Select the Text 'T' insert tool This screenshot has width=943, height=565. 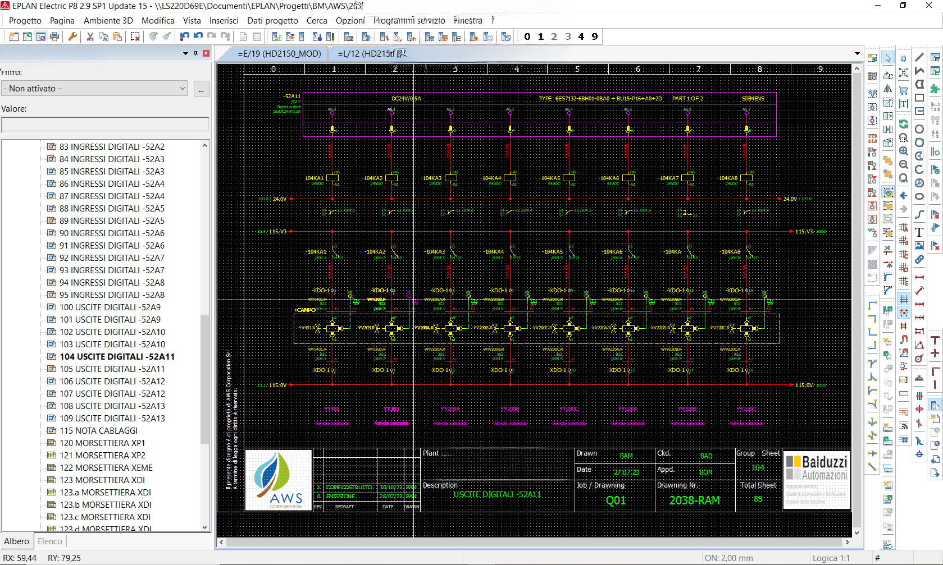click(x=919, y=232)
